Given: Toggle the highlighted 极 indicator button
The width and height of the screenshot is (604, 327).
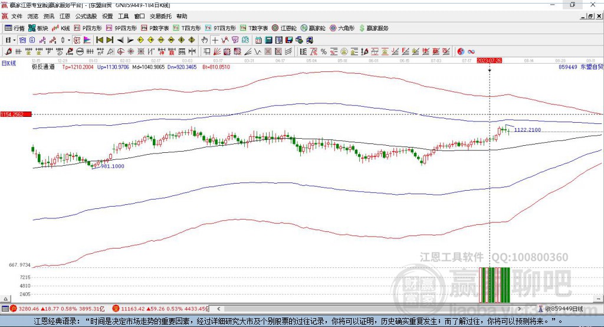Looking at the screenshot, I should (77, 40).
